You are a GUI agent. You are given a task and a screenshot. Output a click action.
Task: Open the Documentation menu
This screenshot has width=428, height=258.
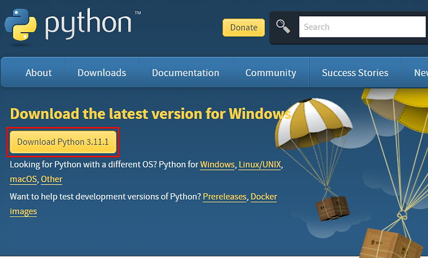(186, 73)
